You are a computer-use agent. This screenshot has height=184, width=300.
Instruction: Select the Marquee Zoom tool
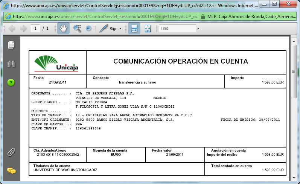coord(77,29)
